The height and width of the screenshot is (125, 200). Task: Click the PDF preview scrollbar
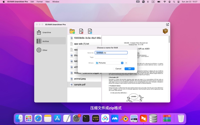coord(169,39)
